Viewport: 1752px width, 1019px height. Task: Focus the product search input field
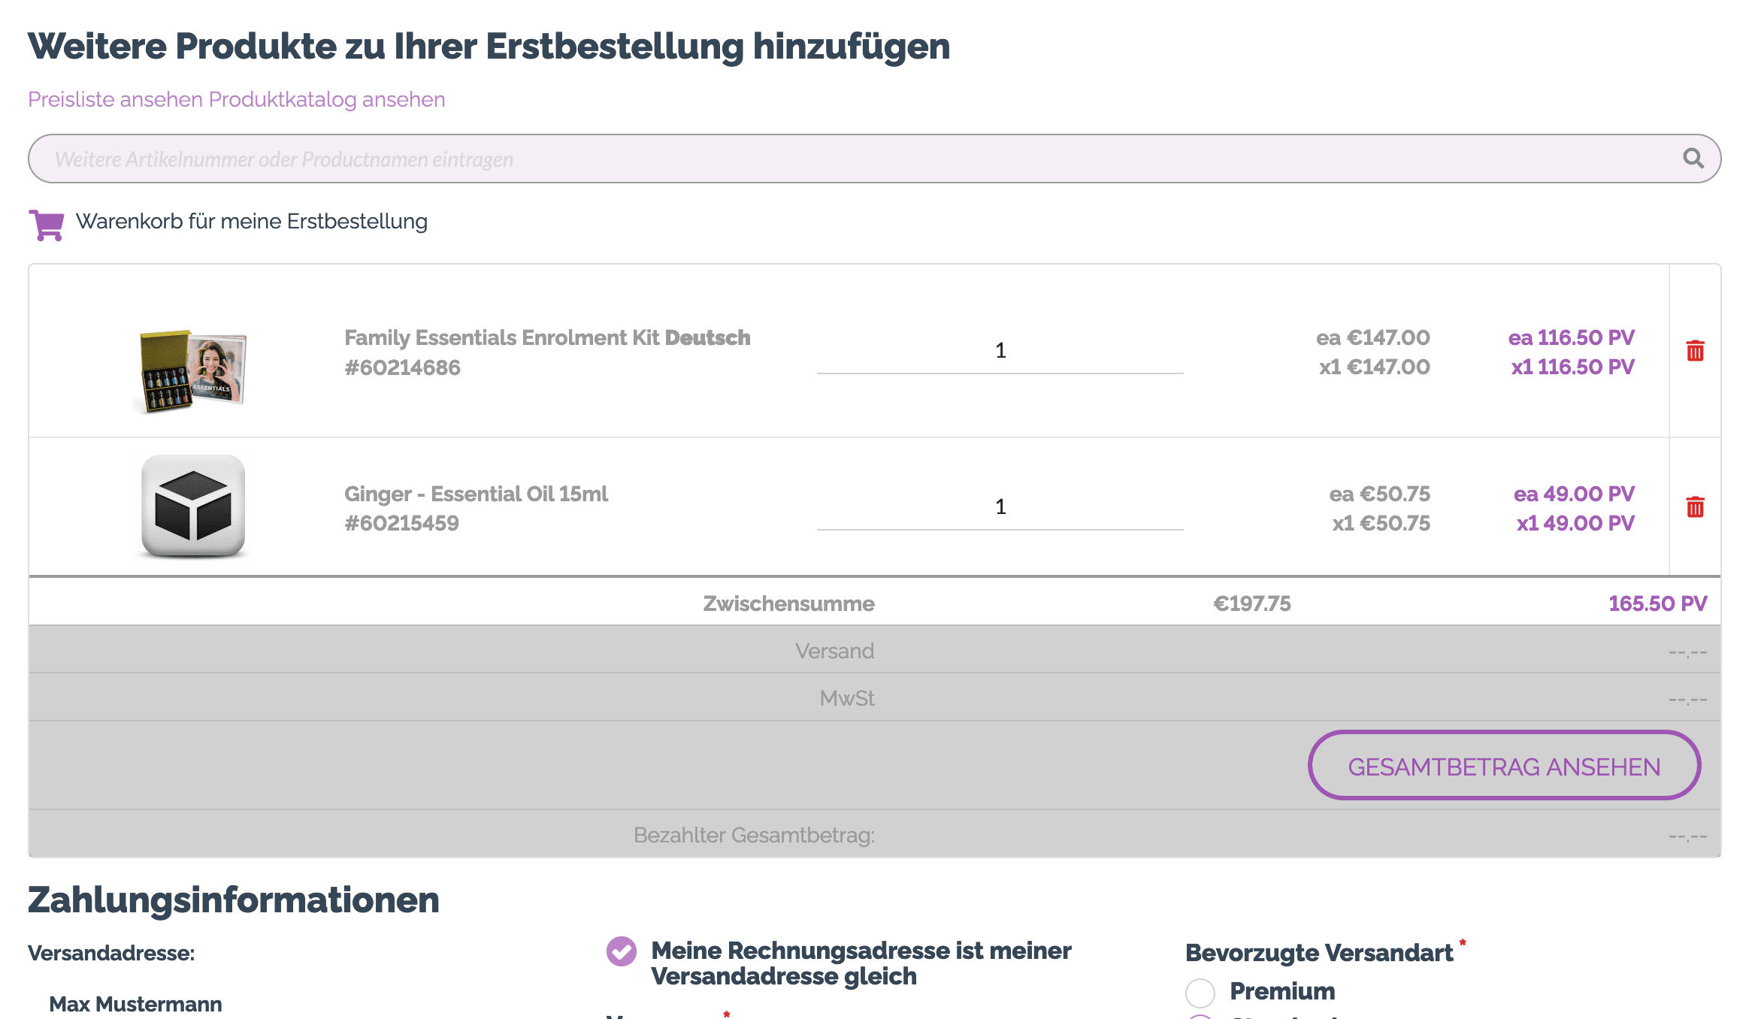[x=874, y=159]
